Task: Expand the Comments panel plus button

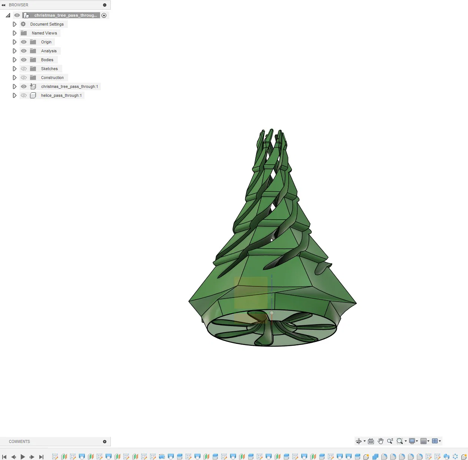Action: [x=104, y=441]
